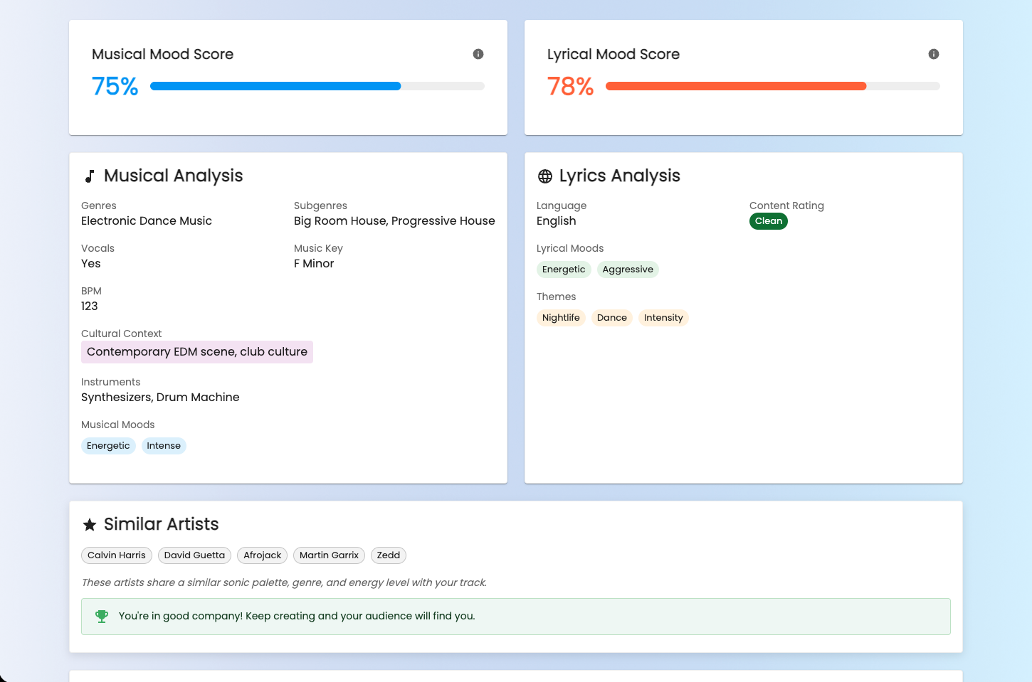The height and width of the screenshot is (682, 1032).
Task: Select the Calvin Harris artist chip
Action: (117, 555)
